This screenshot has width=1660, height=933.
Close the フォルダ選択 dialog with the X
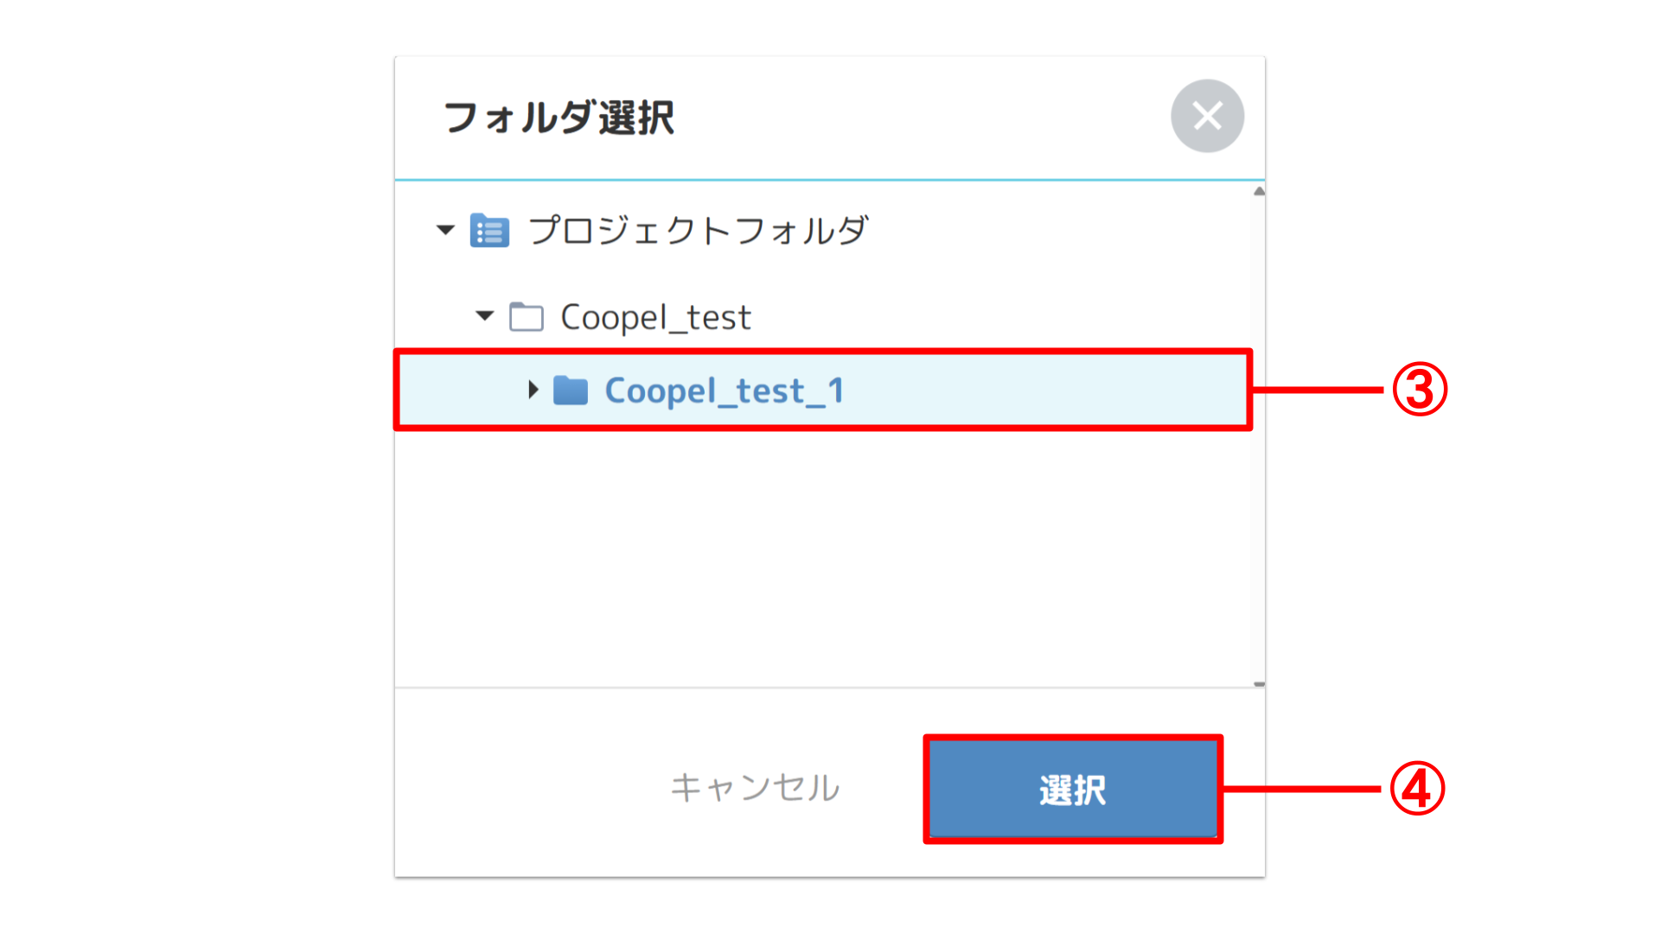(1207, 116)
